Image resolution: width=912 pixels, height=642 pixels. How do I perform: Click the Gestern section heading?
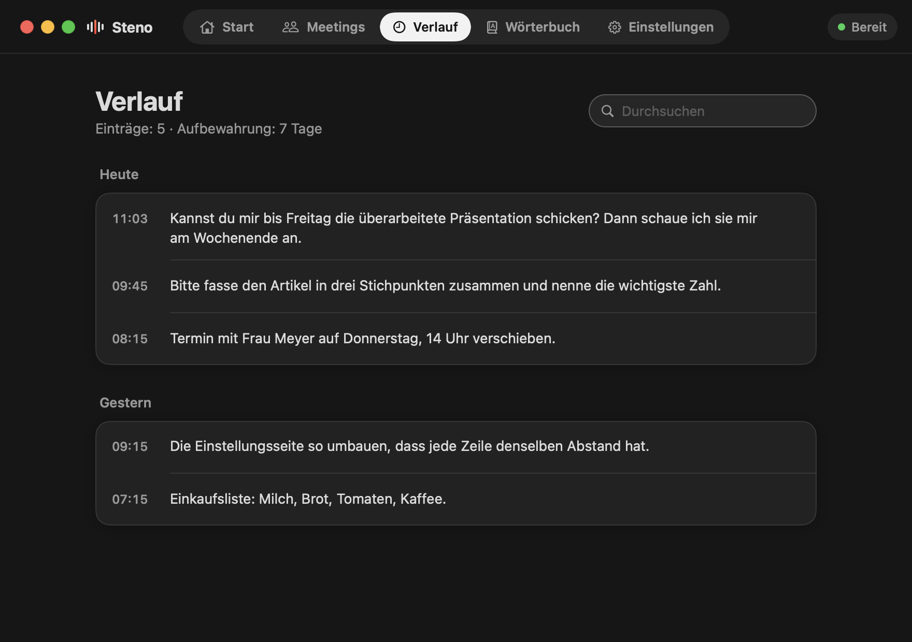point(125,403)
